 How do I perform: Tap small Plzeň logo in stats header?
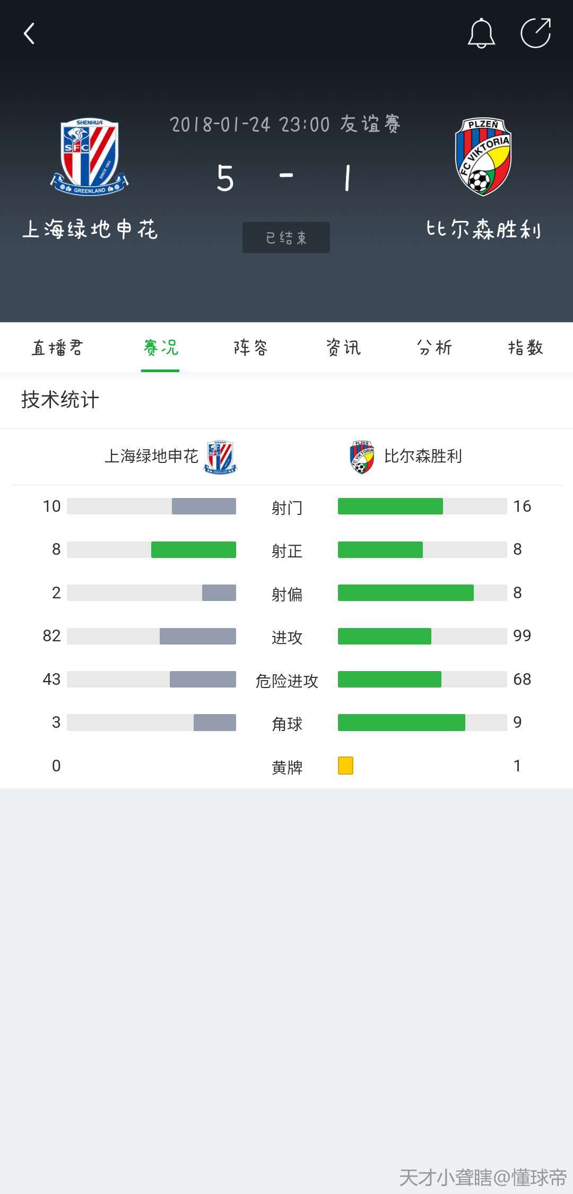click(362, 457)
